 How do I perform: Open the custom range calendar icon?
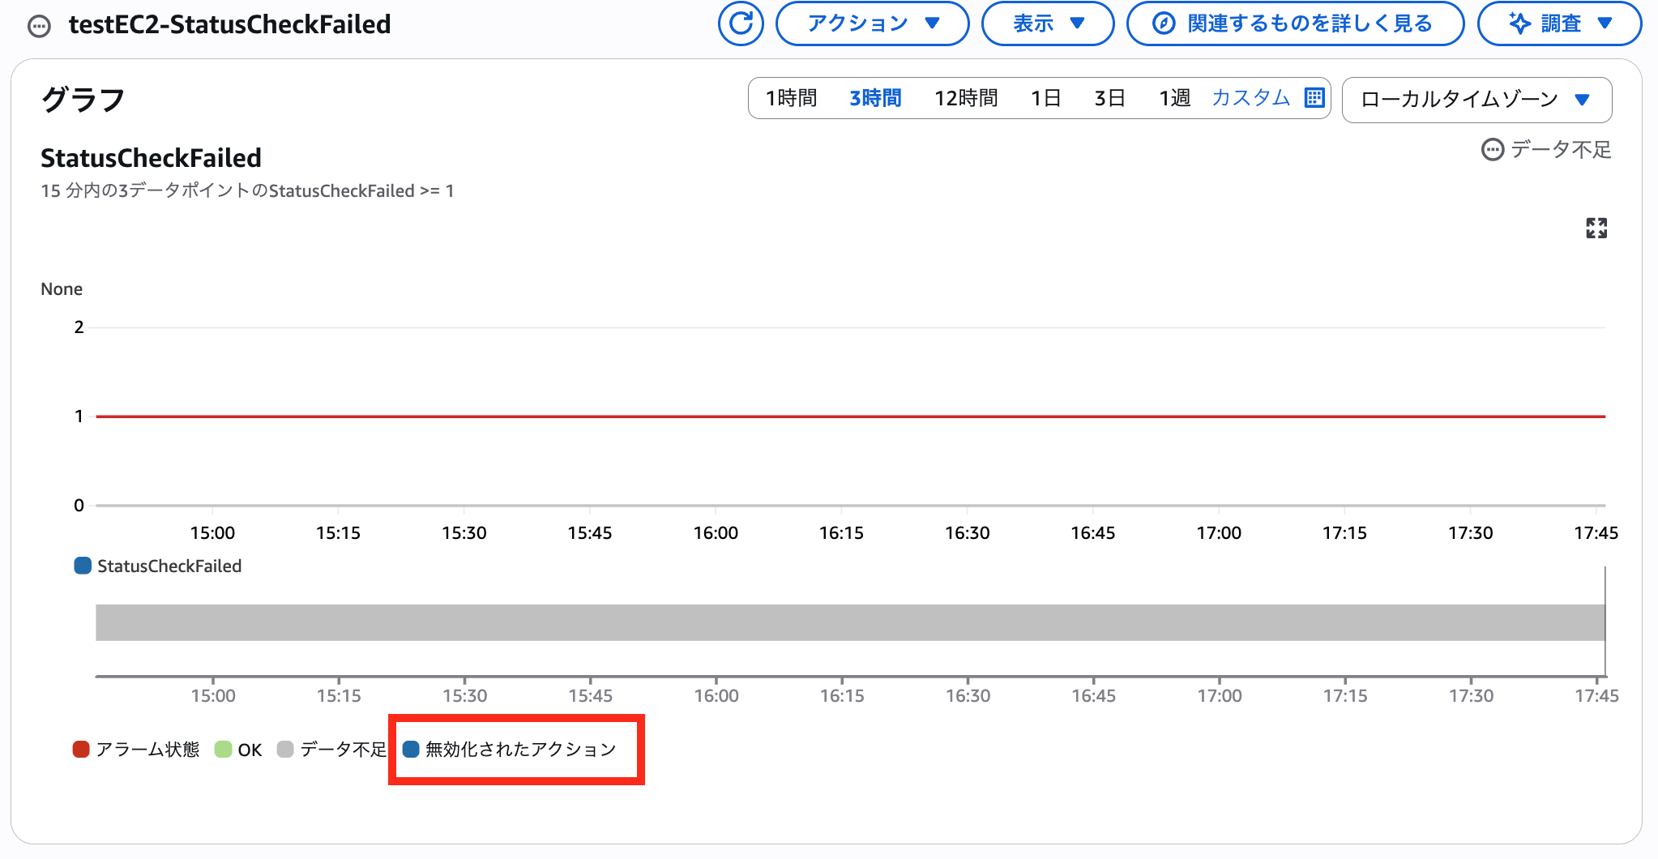(x=1314, y=98)
